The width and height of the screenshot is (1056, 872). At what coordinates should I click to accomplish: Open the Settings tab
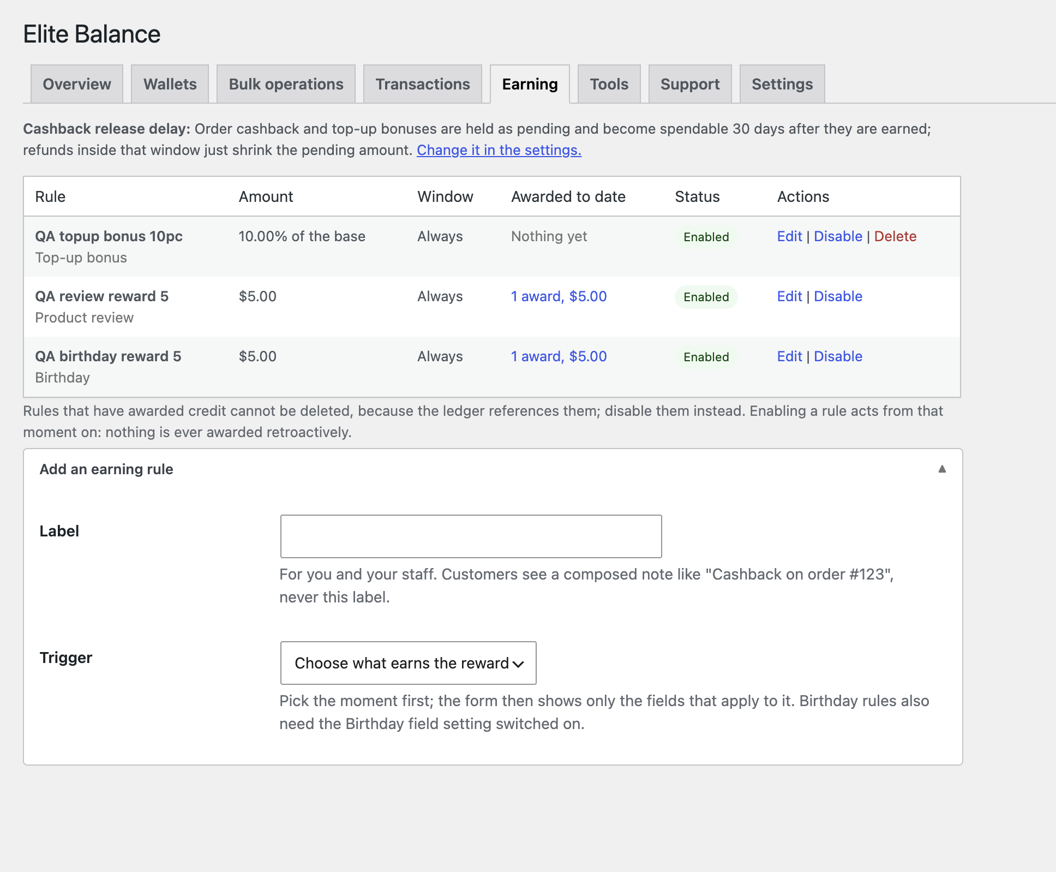[782, 84]
